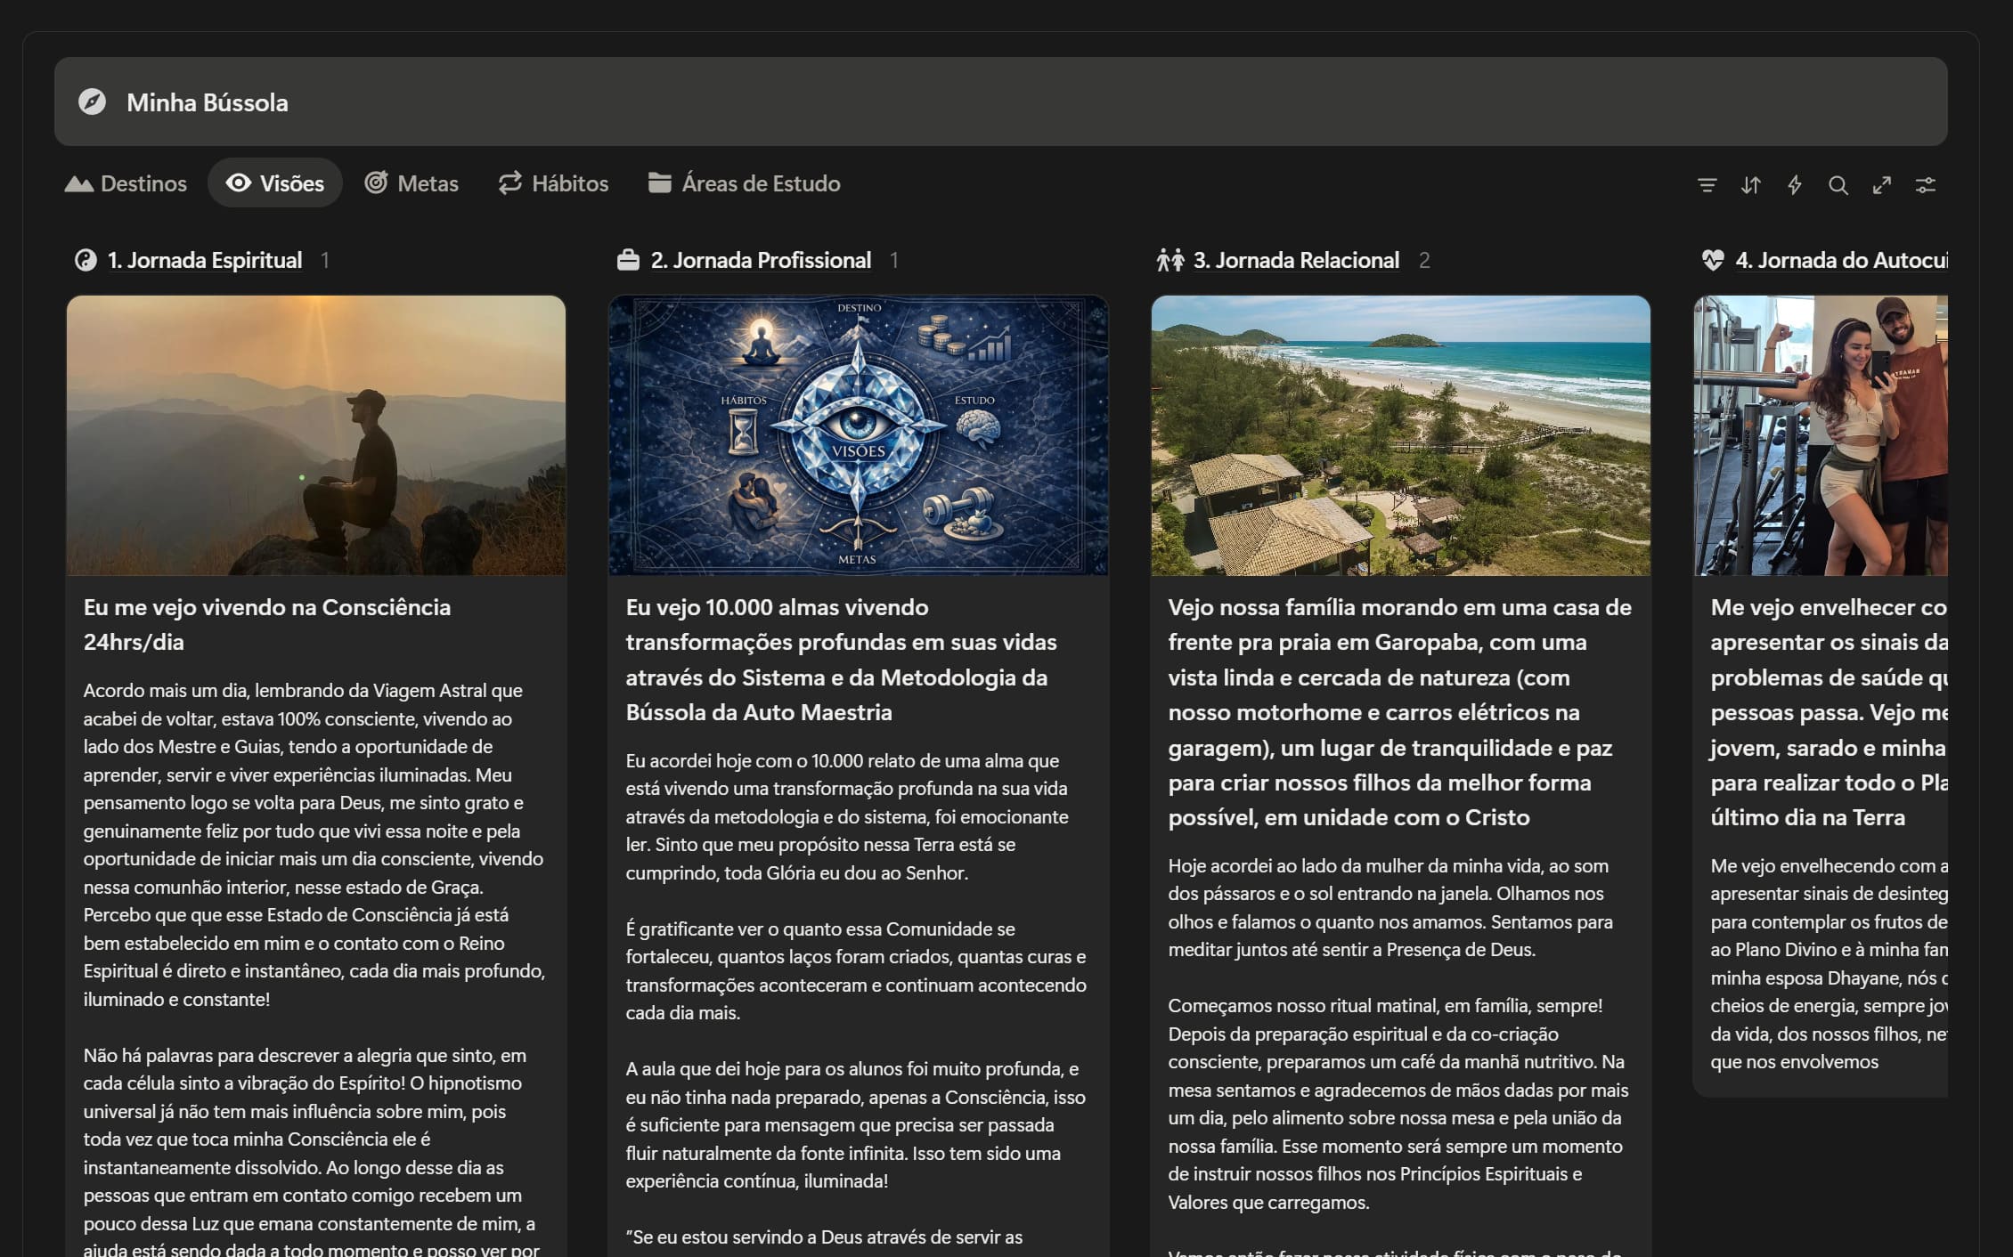The image size is (2013, 1257).
Task: Open the aerial beach house cover photo
Action: pyautogui.click(x=1401, y=435)
